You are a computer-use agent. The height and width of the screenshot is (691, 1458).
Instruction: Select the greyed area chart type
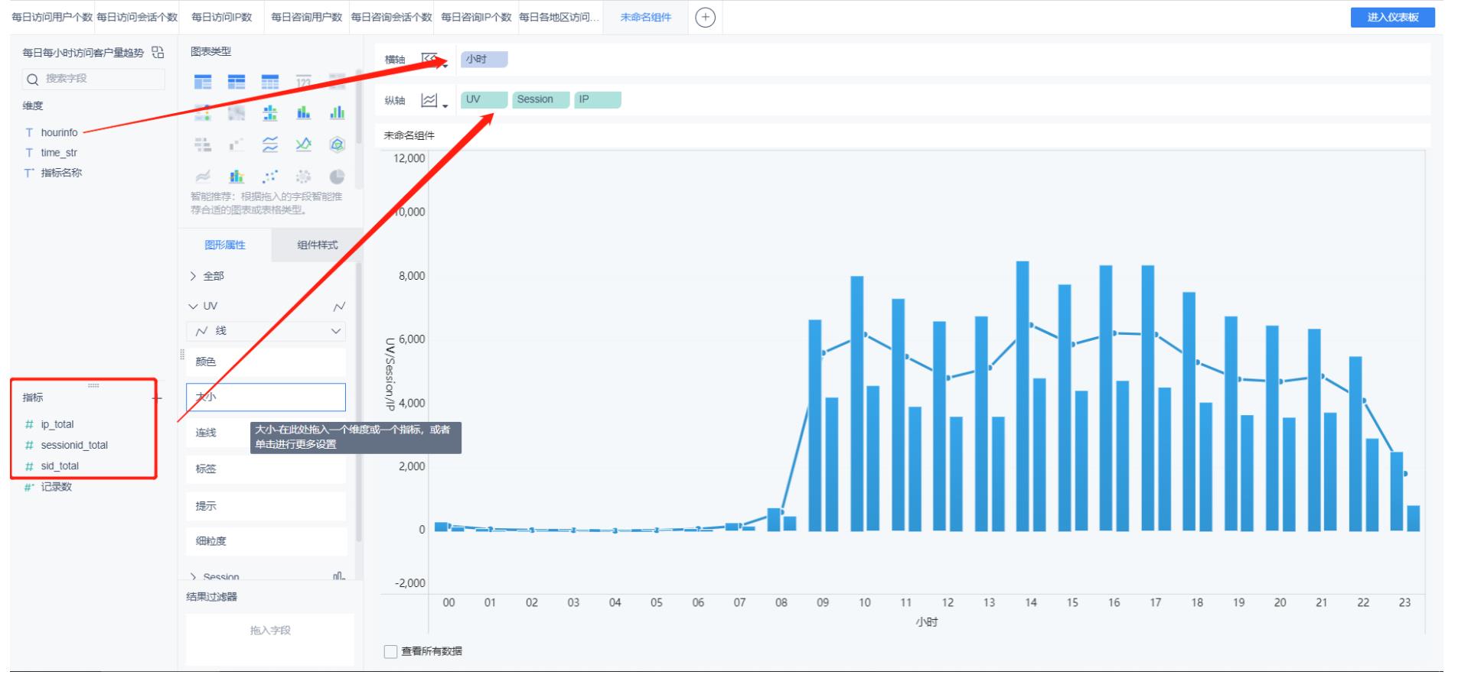point(203,177)
